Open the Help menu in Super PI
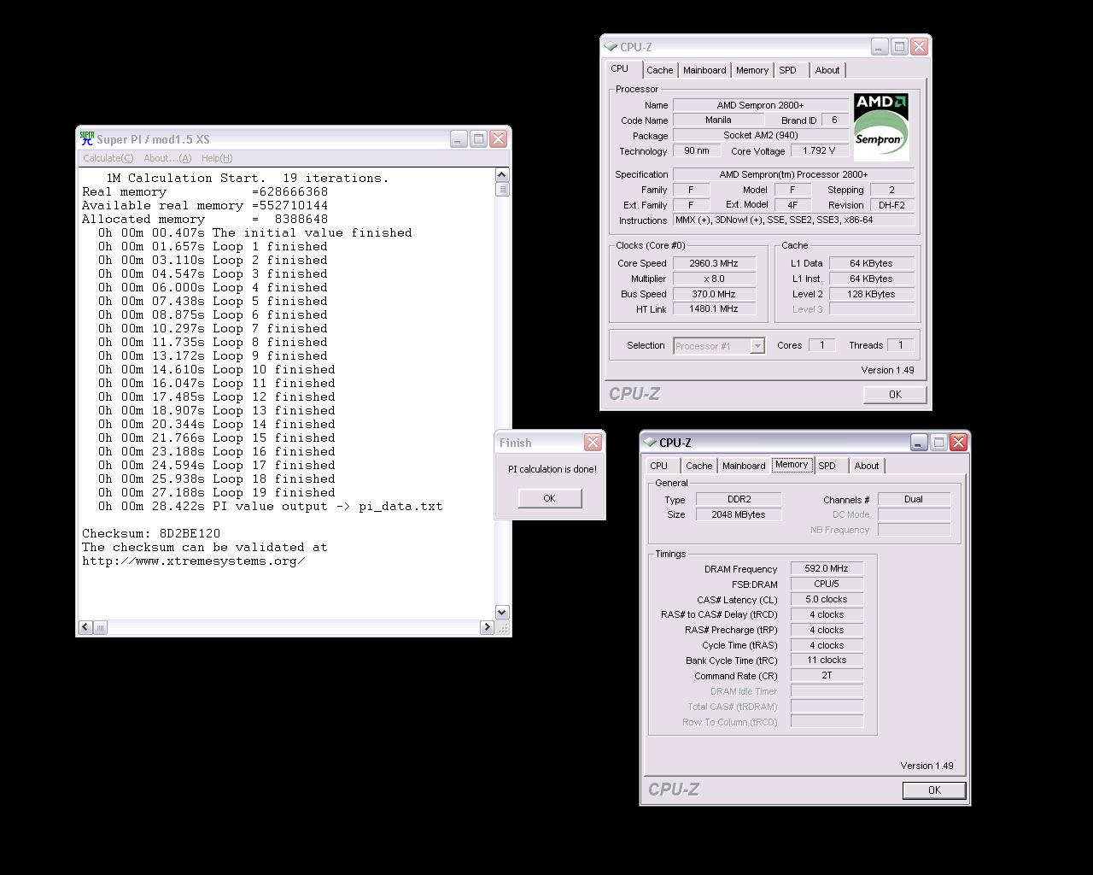Image resolution: width=1093 pixels, height=875 pixels. (217, 158)
